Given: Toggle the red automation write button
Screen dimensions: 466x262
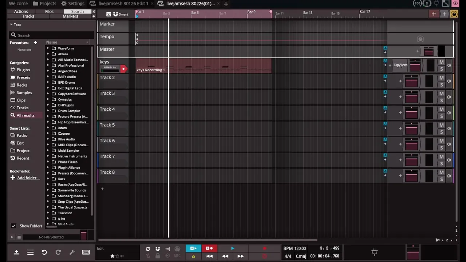Looking at the screenshot, I should click(209, 249).
